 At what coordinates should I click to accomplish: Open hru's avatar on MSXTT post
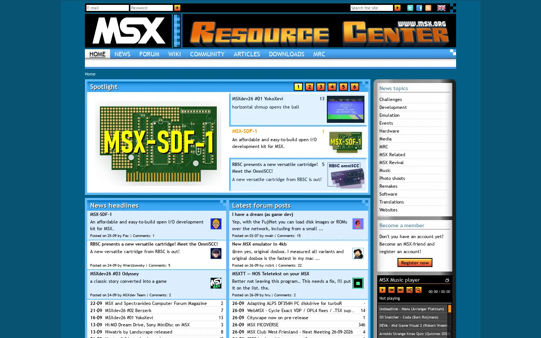click(358, 283)
